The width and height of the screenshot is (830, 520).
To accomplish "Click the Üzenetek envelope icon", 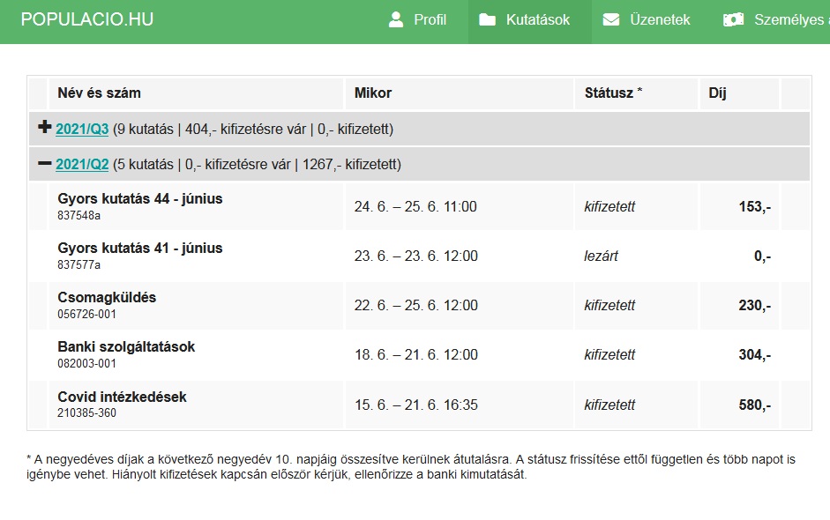I will click(x=610, y=19).
